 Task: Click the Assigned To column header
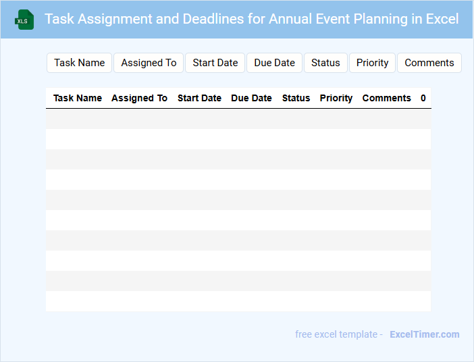point(139,98)
